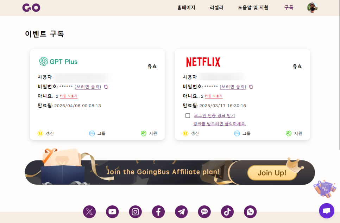Click the 그룹 icon in Netflix card

point(237,134)
